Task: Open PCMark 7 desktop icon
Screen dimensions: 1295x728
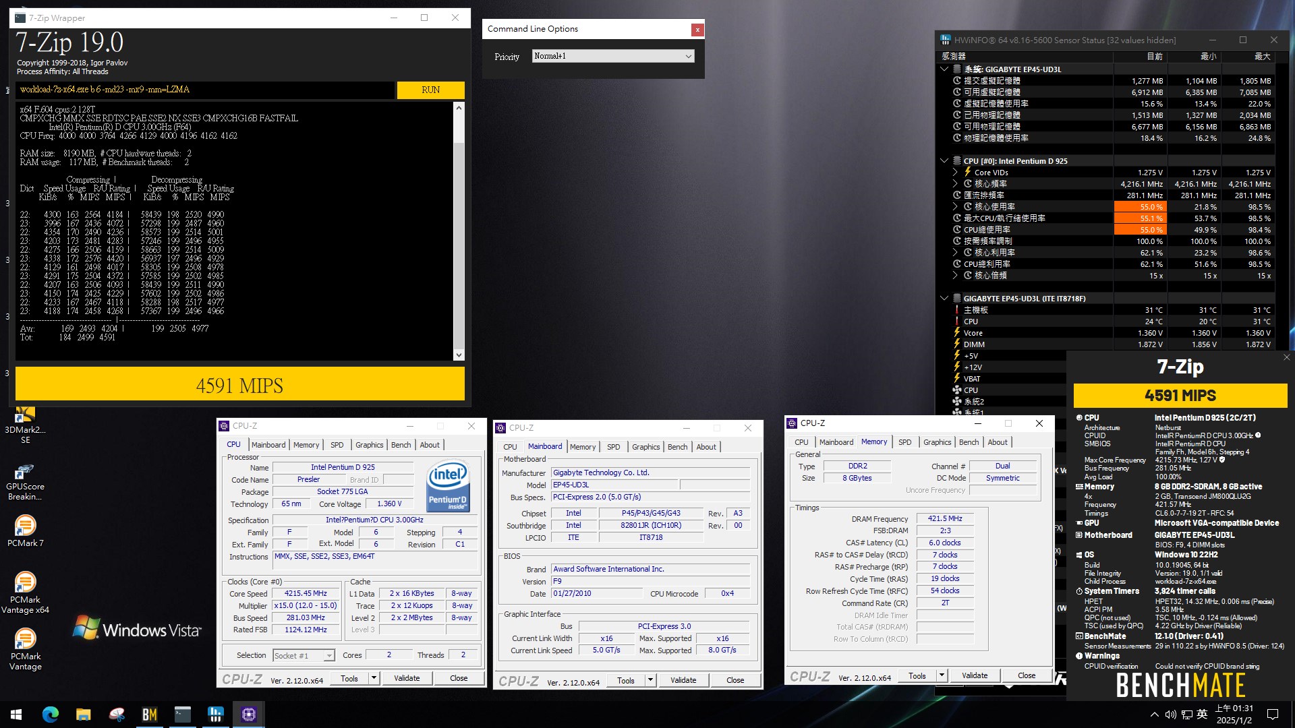Action: tap(25, 531)
